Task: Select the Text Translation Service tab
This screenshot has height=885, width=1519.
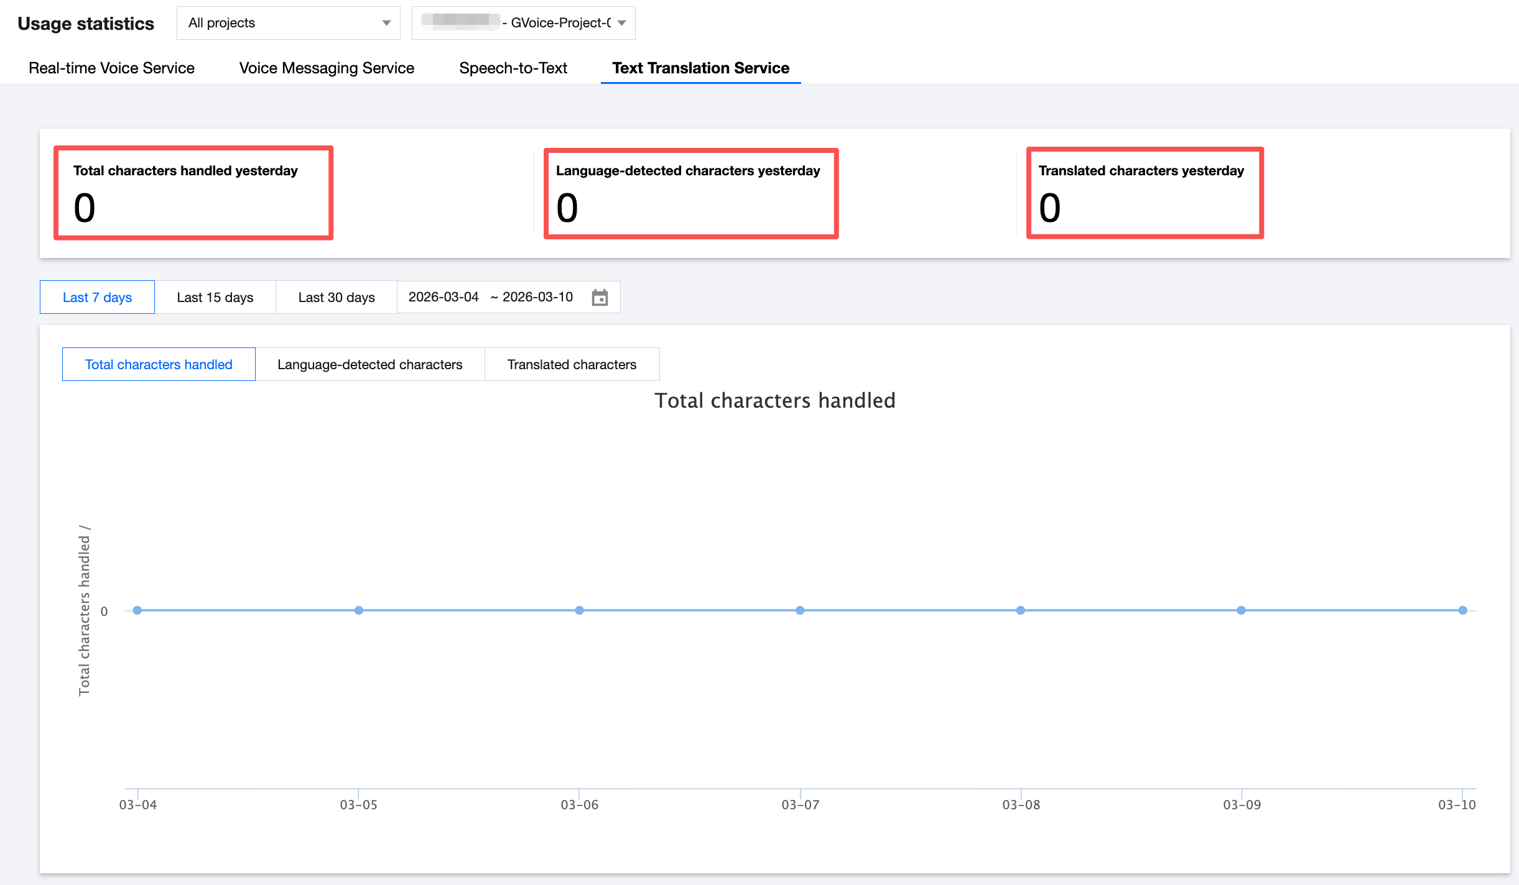Action: tap(700, 68)
